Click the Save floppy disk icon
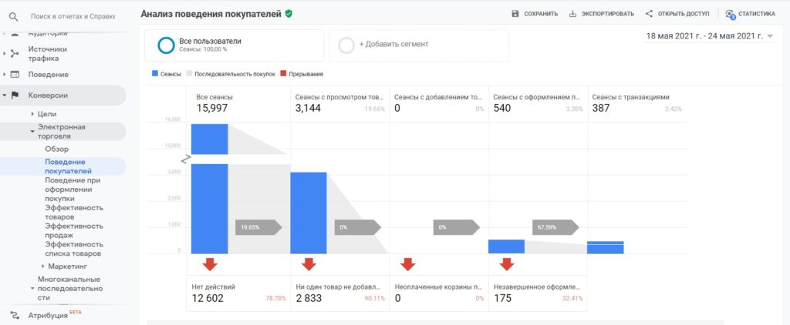Screen dimensions: 790x325 (515, 14)
